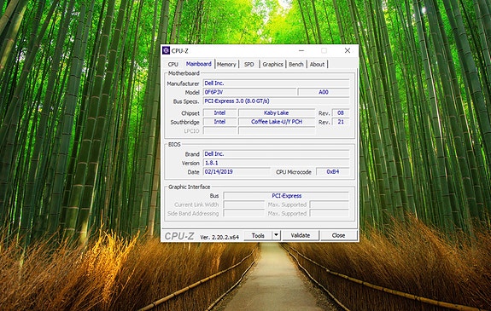The width and height of the screenshot is (491, 311).
Task: Click the CPU Microcode value 0xB4
Action: point(332,171)
